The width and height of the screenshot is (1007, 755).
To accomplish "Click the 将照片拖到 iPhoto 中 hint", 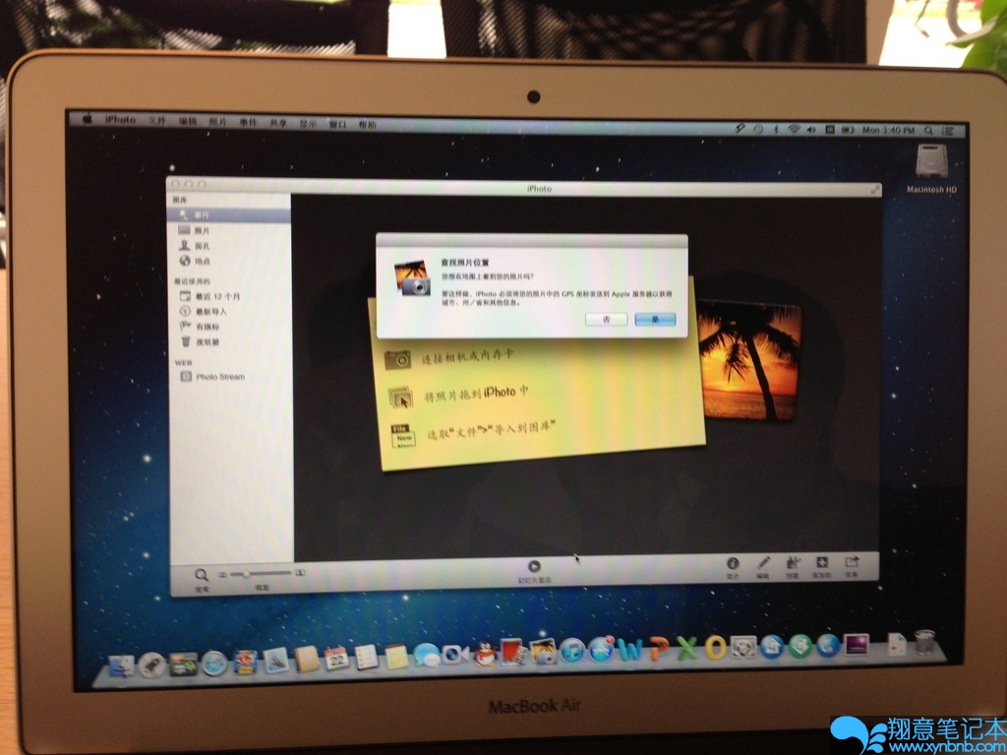I will click(x=459, y=394).
